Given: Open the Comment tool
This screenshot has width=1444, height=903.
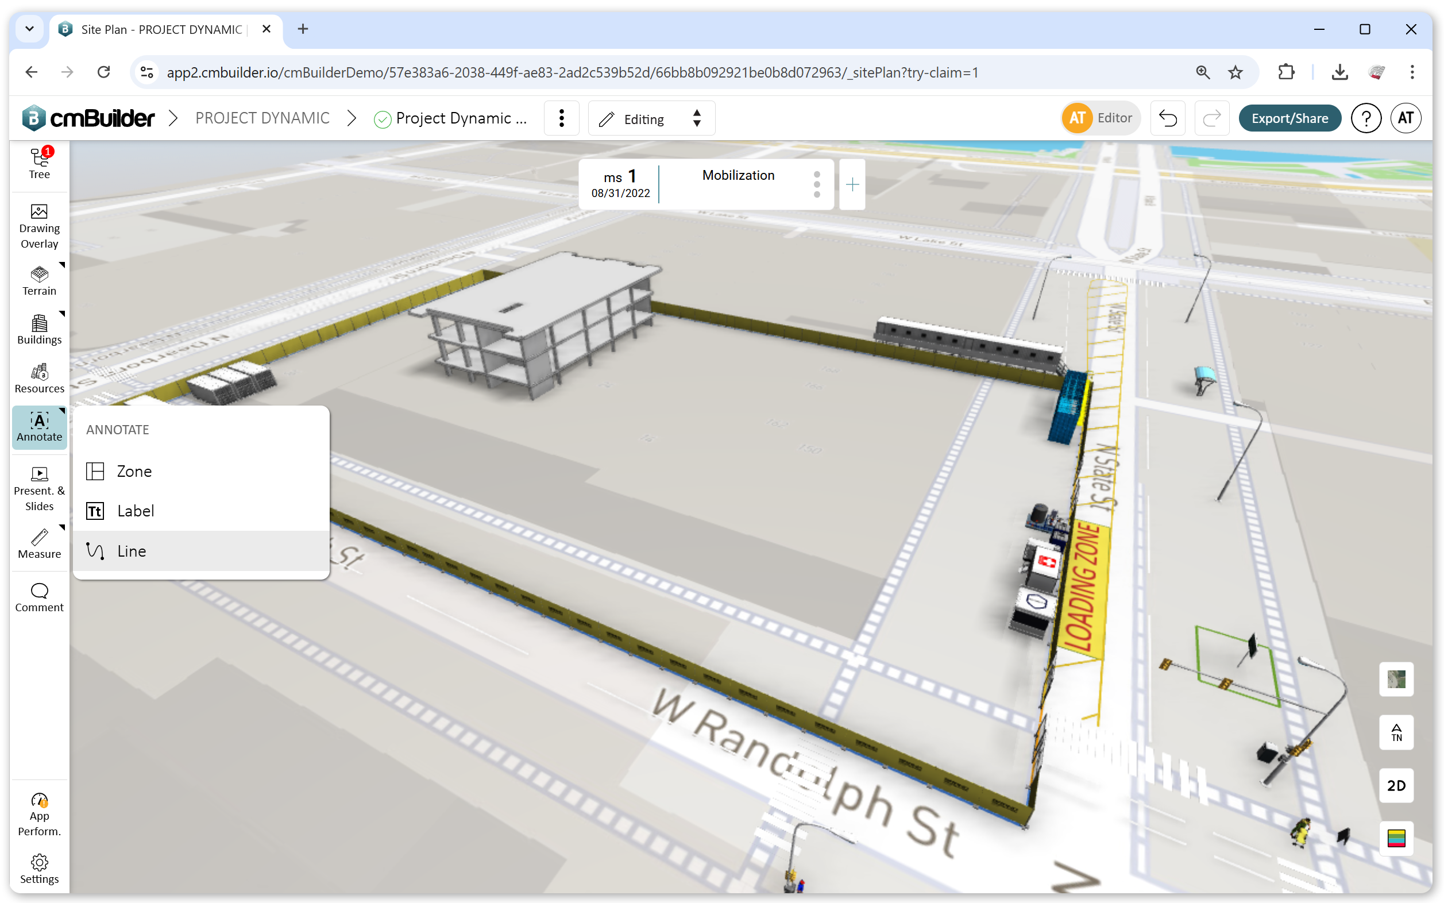Looking at the screenshot, I should tap(40, 598).
